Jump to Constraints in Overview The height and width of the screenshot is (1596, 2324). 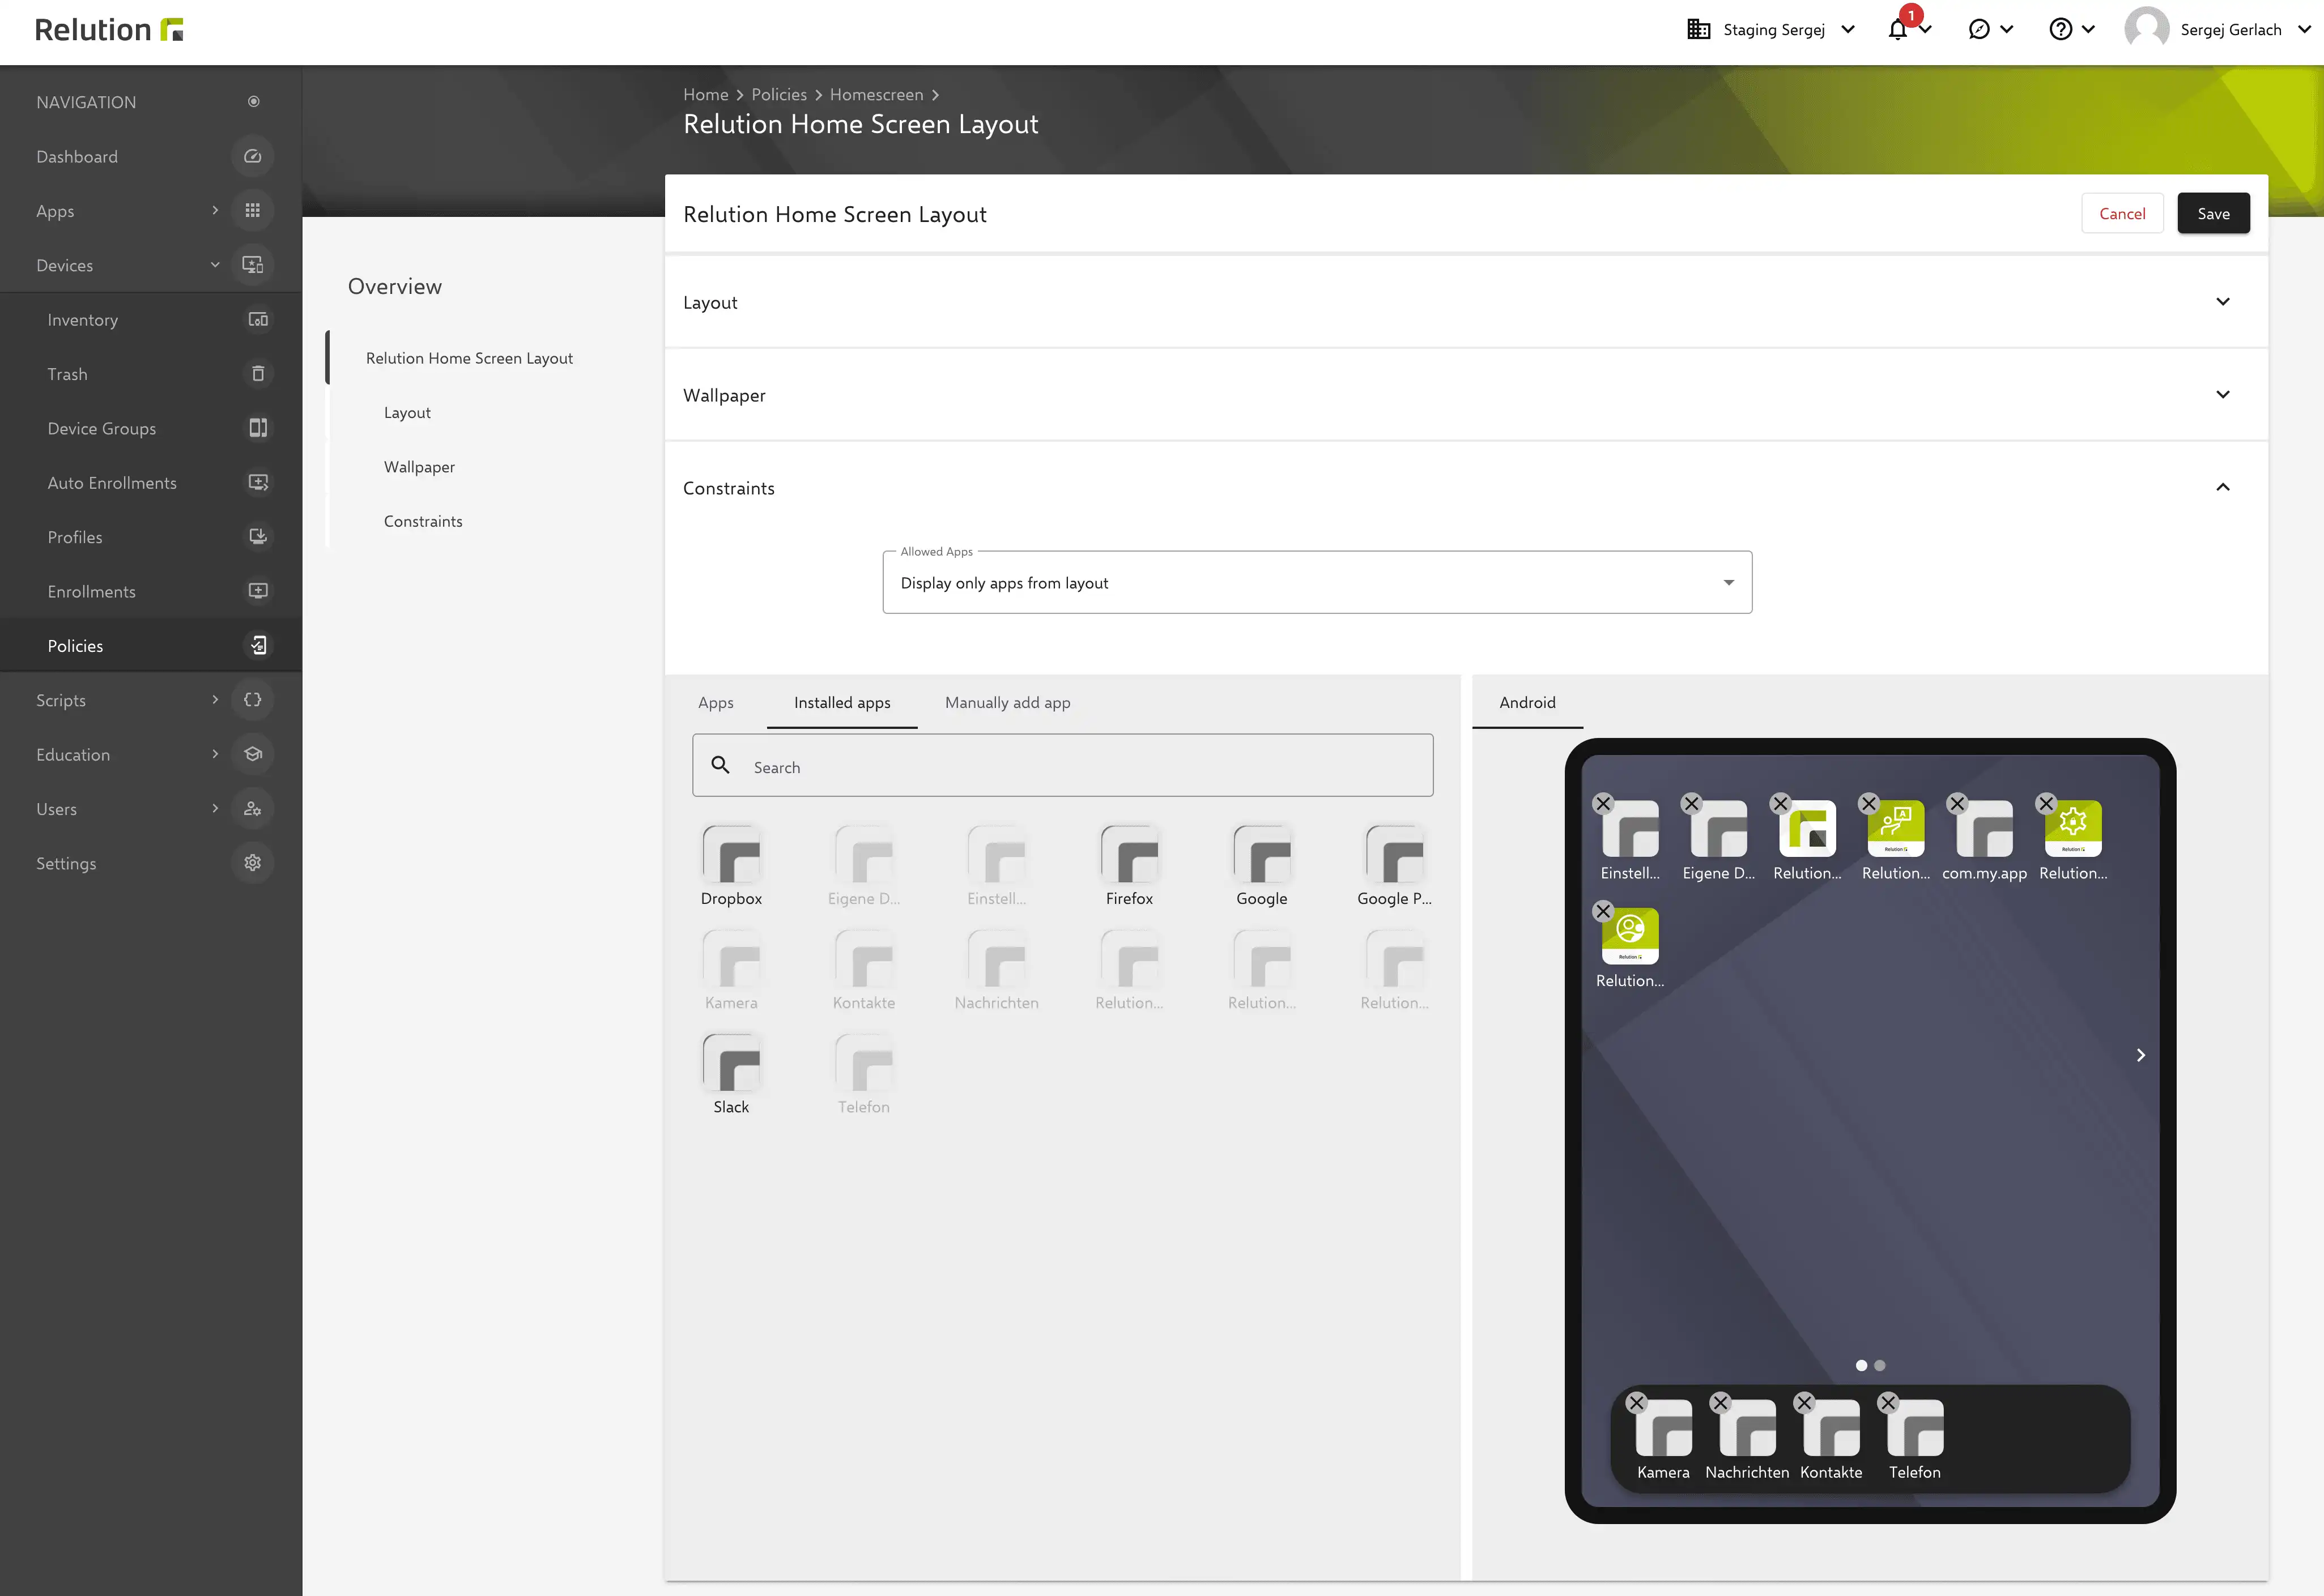point(423,521)
